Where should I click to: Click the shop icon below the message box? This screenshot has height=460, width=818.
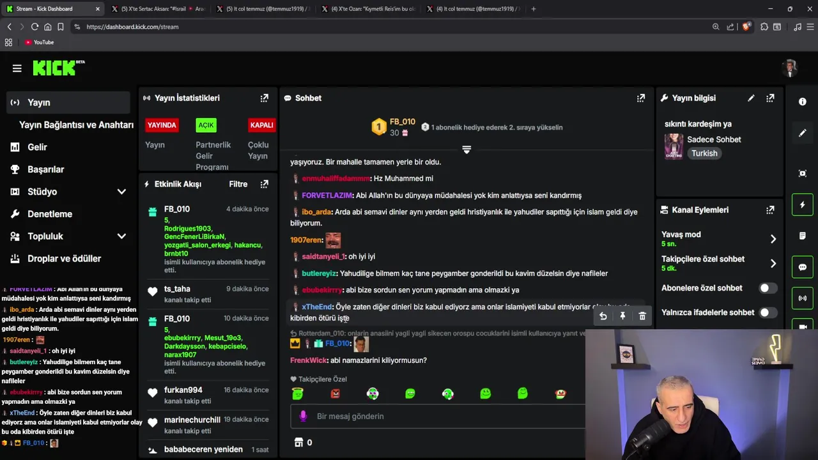[x=298, y=442]
